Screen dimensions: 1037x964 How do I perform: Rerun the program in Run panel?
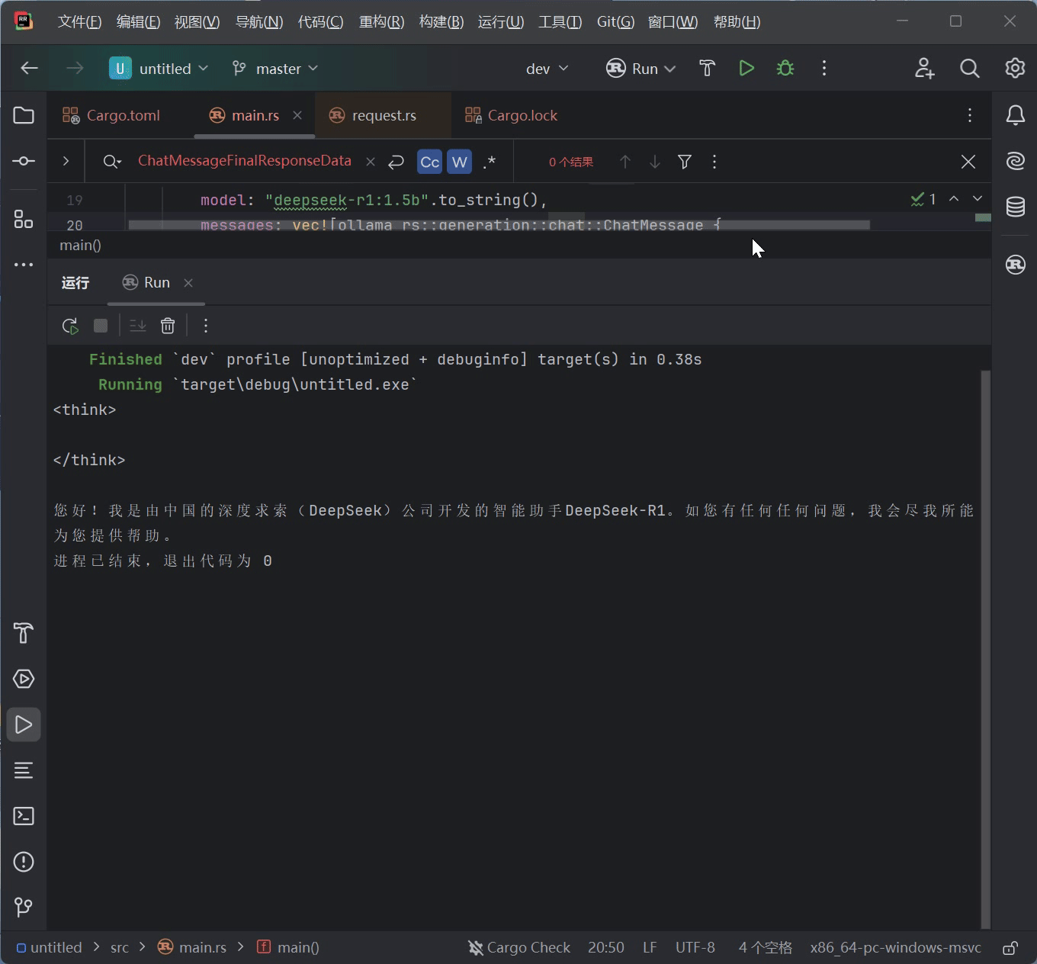coord(70,326)
